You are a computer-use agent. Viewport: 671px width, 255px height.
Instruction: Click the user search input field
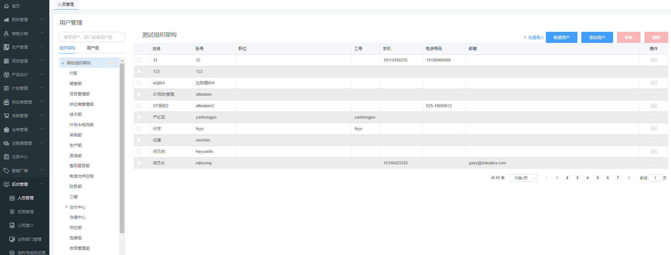(x=92, y=37)
